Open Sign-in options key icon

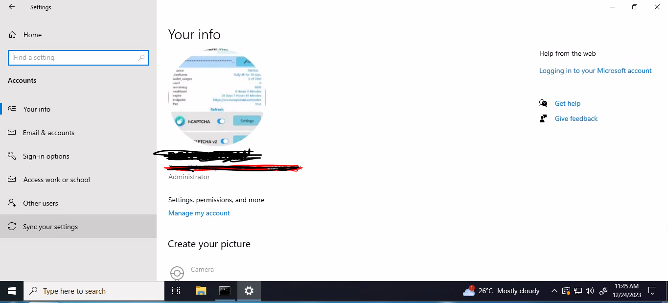click(x=11, y=156)
